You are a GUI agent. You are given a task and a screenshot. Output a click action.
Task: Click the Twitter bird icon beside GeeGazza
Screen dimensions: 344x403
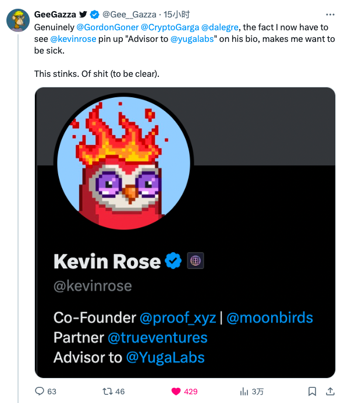tap(83, 15)
